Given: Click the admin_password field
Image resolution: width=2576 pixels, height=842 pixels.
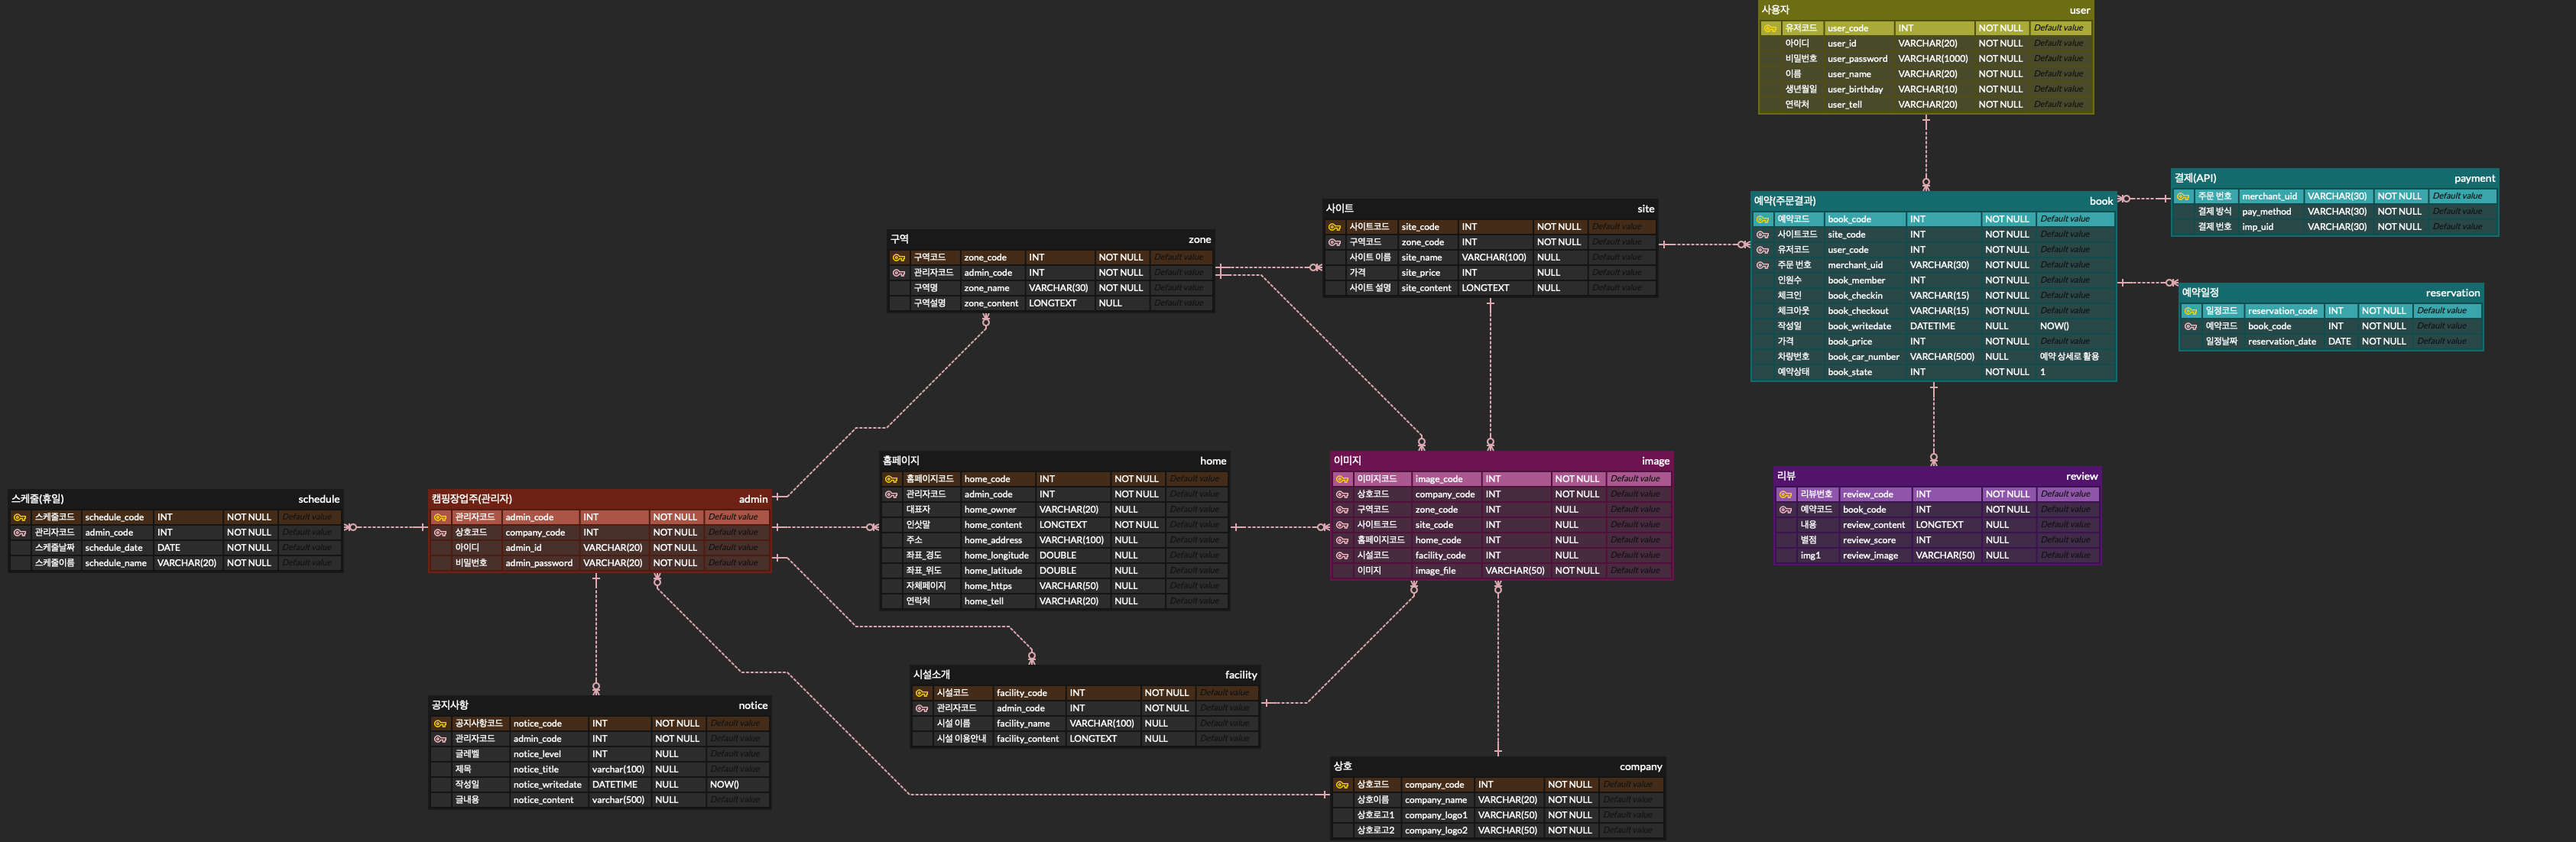Looking at the screenshot, I should pyautogui.click(x=538, y=563).
